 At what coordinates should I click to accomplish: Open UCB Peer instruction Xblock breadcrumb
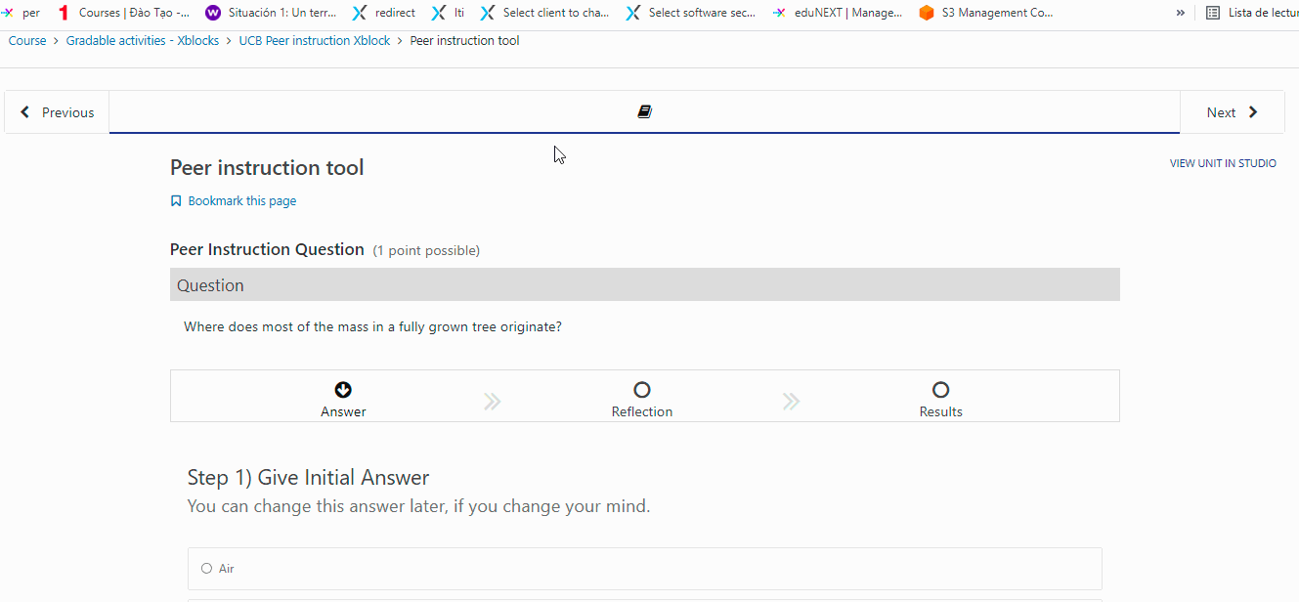314,41
